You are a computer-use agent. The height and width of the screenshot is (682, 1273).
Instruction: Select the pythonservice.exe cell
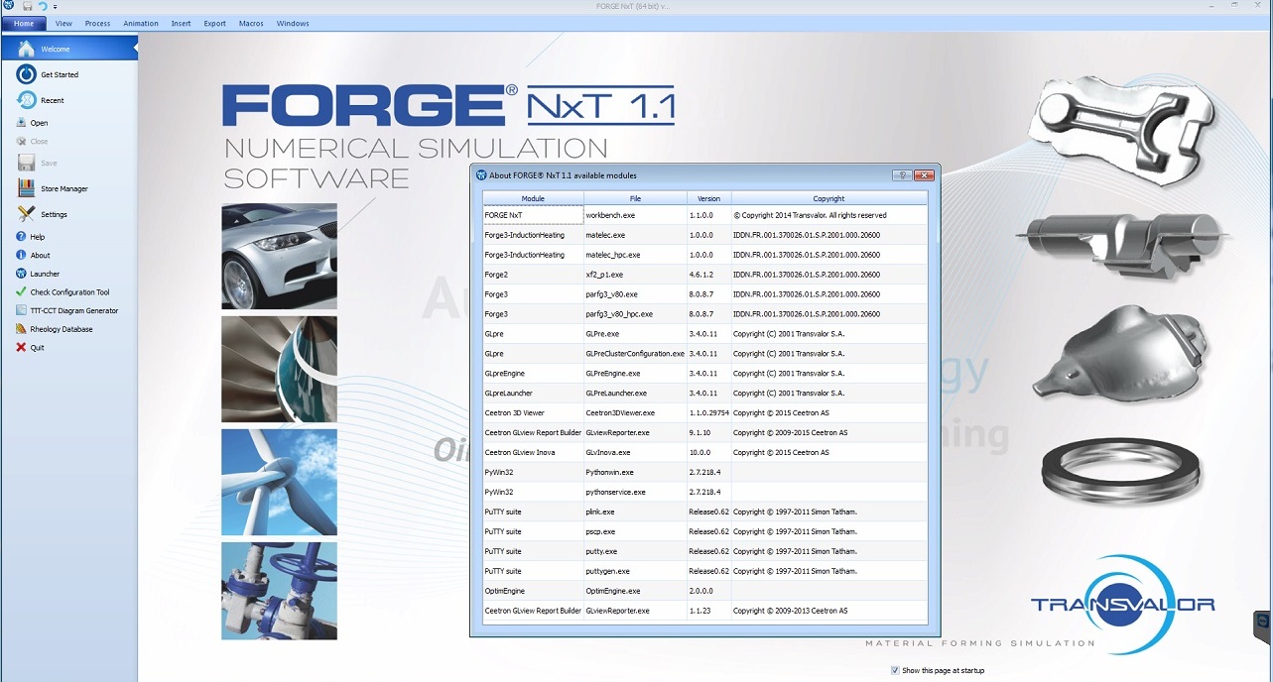pyautogui.click(x=635, y=492)
